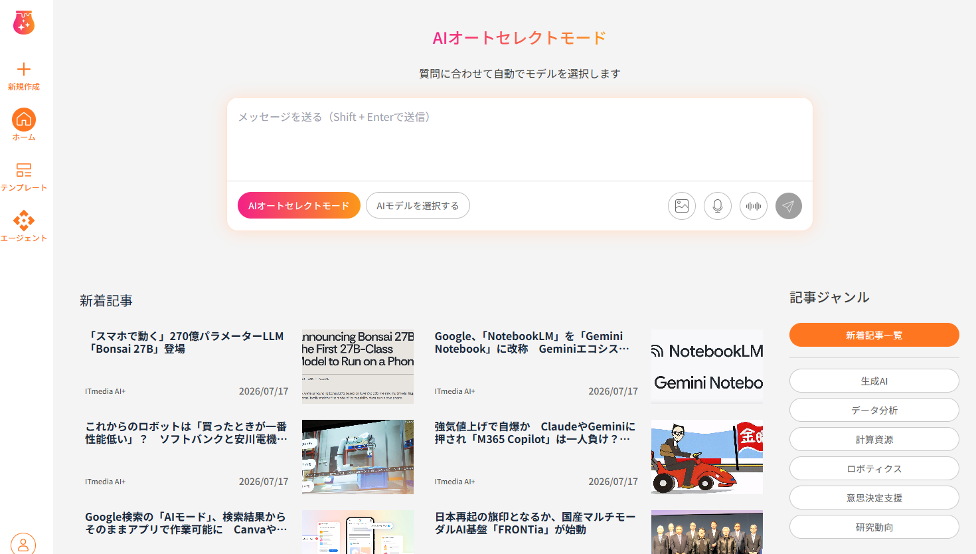The height and width of the screenshot is (554, 976).
Task: Choose AIモデルを選択する option
Action: [x=418, y=205]
